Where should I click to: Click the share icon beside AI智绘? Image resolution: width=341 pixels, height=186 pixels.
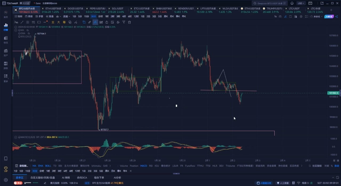pos(337,16)
